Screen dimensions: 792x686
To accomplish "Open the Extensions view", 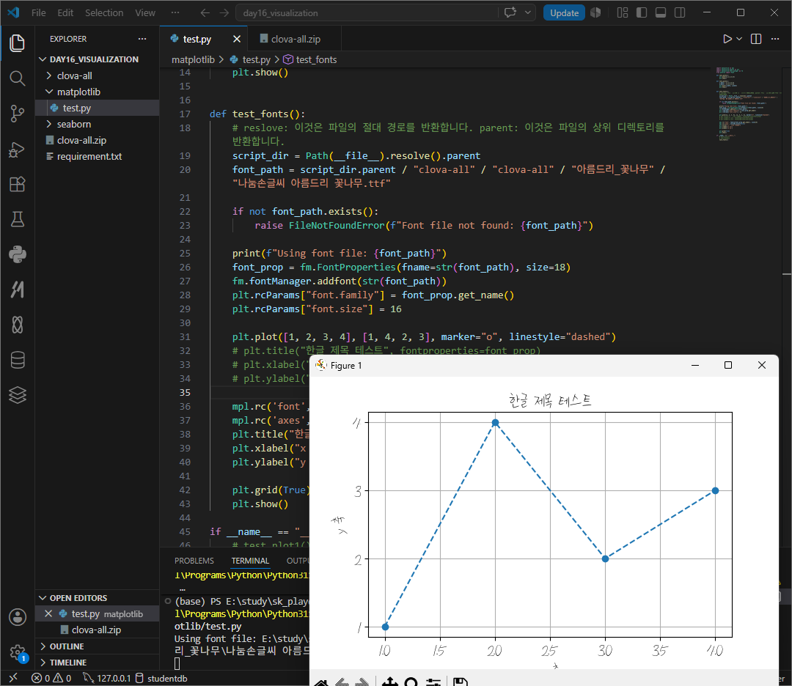I will pyautogui.click(x=17, y=184).
